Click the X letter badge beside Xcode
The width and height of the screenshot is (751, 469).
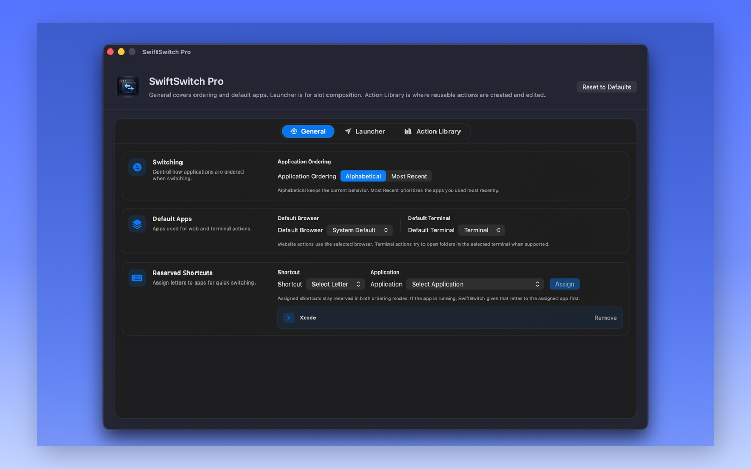(289, 318)
